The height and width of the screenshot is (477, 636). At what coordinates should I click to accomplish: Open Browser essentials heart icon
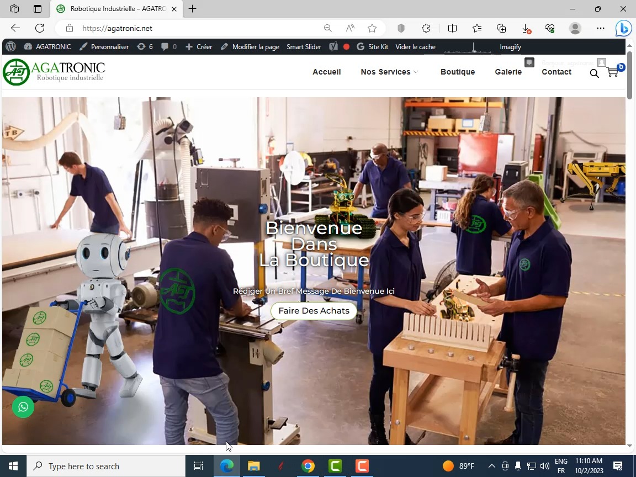[x=550, y=28]
